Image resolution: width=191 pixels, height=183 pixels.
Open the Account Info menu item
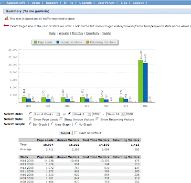16,3
